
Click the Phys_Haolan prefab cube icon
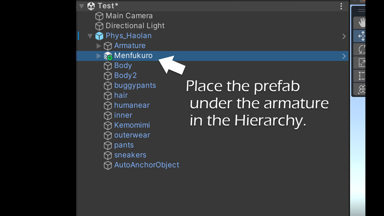99,36
